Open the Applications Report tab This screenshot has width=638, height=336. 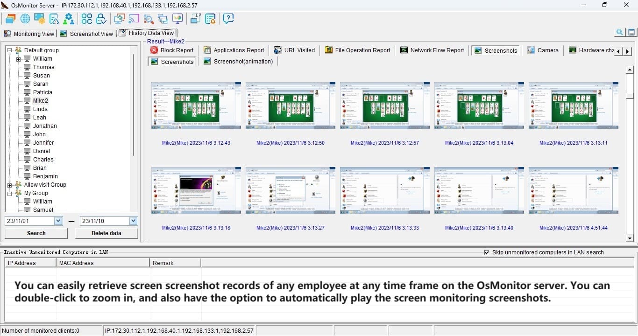234,50
